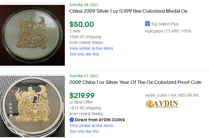View similar active items for the $50.00 listing
This screenshot has height=138, width=209.
tap(91, 48)
